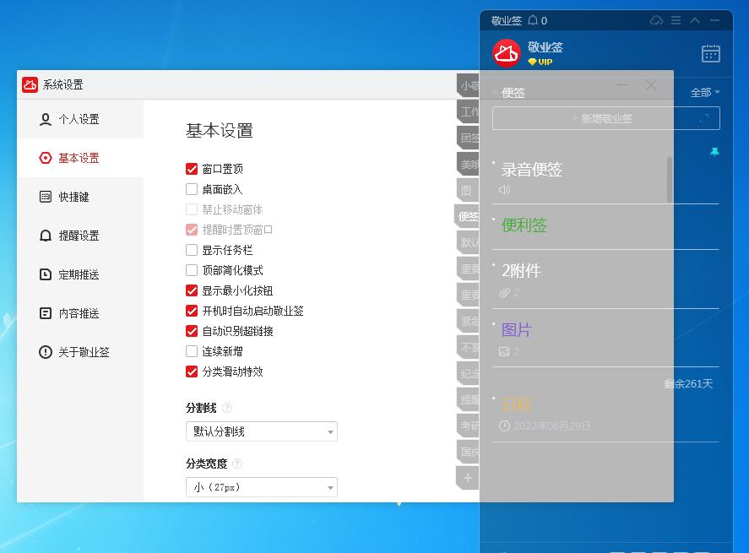This screenshot has height=553, width=749.
Task: Click the note list vertical scrollbar
Action: pos(670,180)
